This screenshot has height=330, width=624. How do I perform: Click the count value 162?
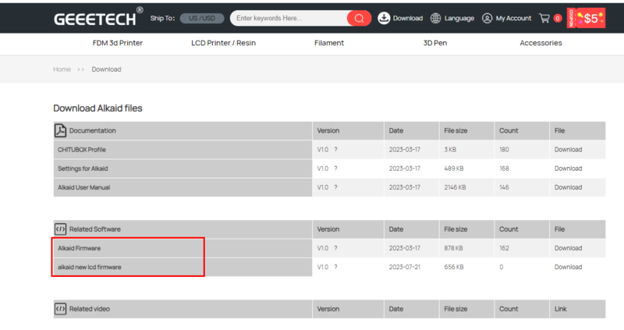(504, 248)
